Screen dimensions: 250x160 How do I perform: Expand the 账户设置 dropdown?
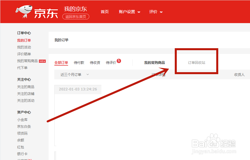coord(130,12)
